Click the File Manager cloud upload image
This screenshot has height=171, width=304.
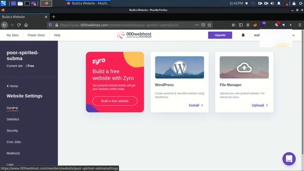244,67
